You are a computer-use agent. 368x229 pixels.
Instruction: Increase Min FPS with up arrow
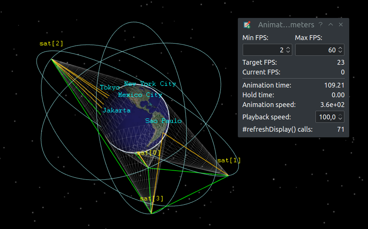[288, 48]
